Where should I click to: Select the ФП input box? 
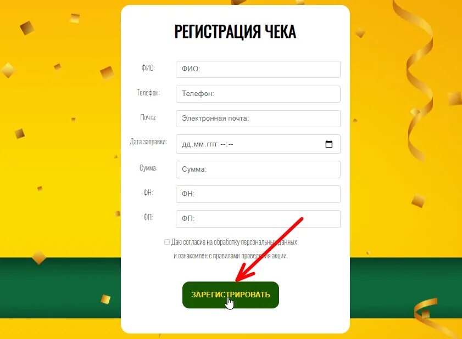click(258, 219)
